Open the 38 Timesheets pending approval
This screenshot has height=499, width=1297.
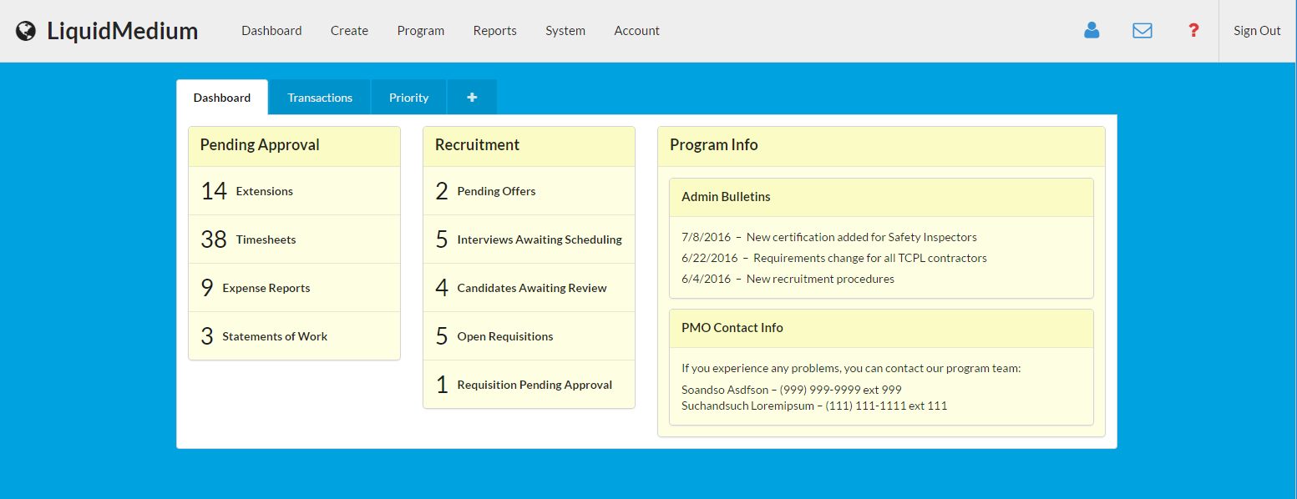pyautogui.click(x=266, y=239)
